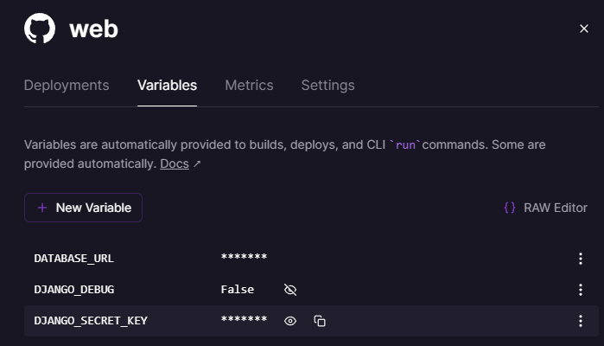Select the DJANGO_SECRET_KEY variable name
This screenshot has height=346, width=604.
[x=91, y=321]
